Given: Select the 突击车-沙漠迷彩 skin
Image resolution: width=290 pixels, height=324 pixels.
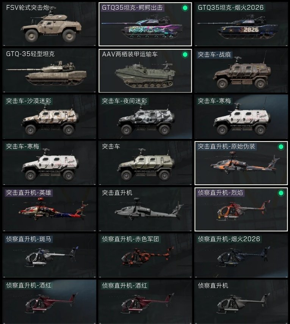Looking at the screenshot, I should tap(49, 116).
